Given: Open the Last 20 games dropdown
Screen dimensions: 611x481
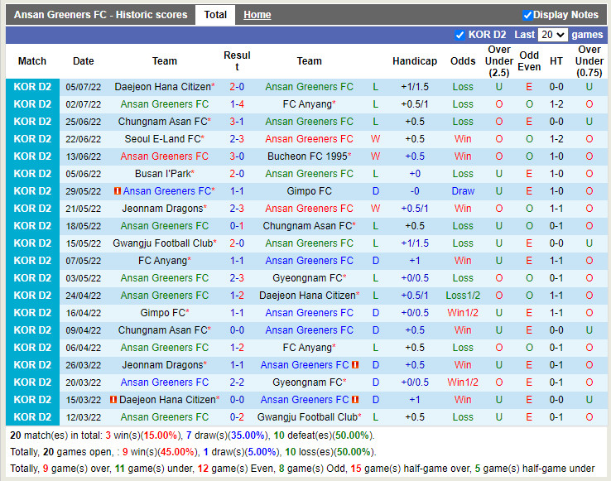Looking at the screenshot, I should click(x=552, y=35).
